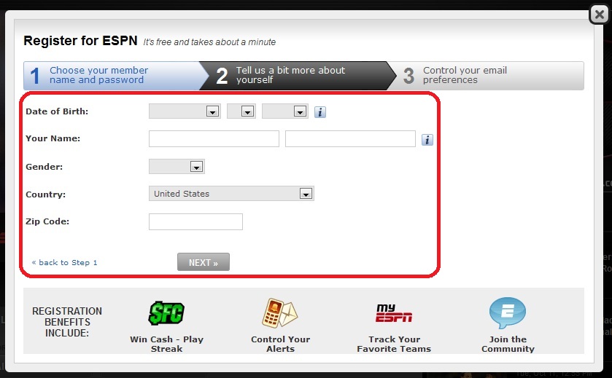Image resolution: width=612 pixels, height=378 pixels.
Task: Select step 2 Tell us a bit more tab
Action: coord(297,76)
